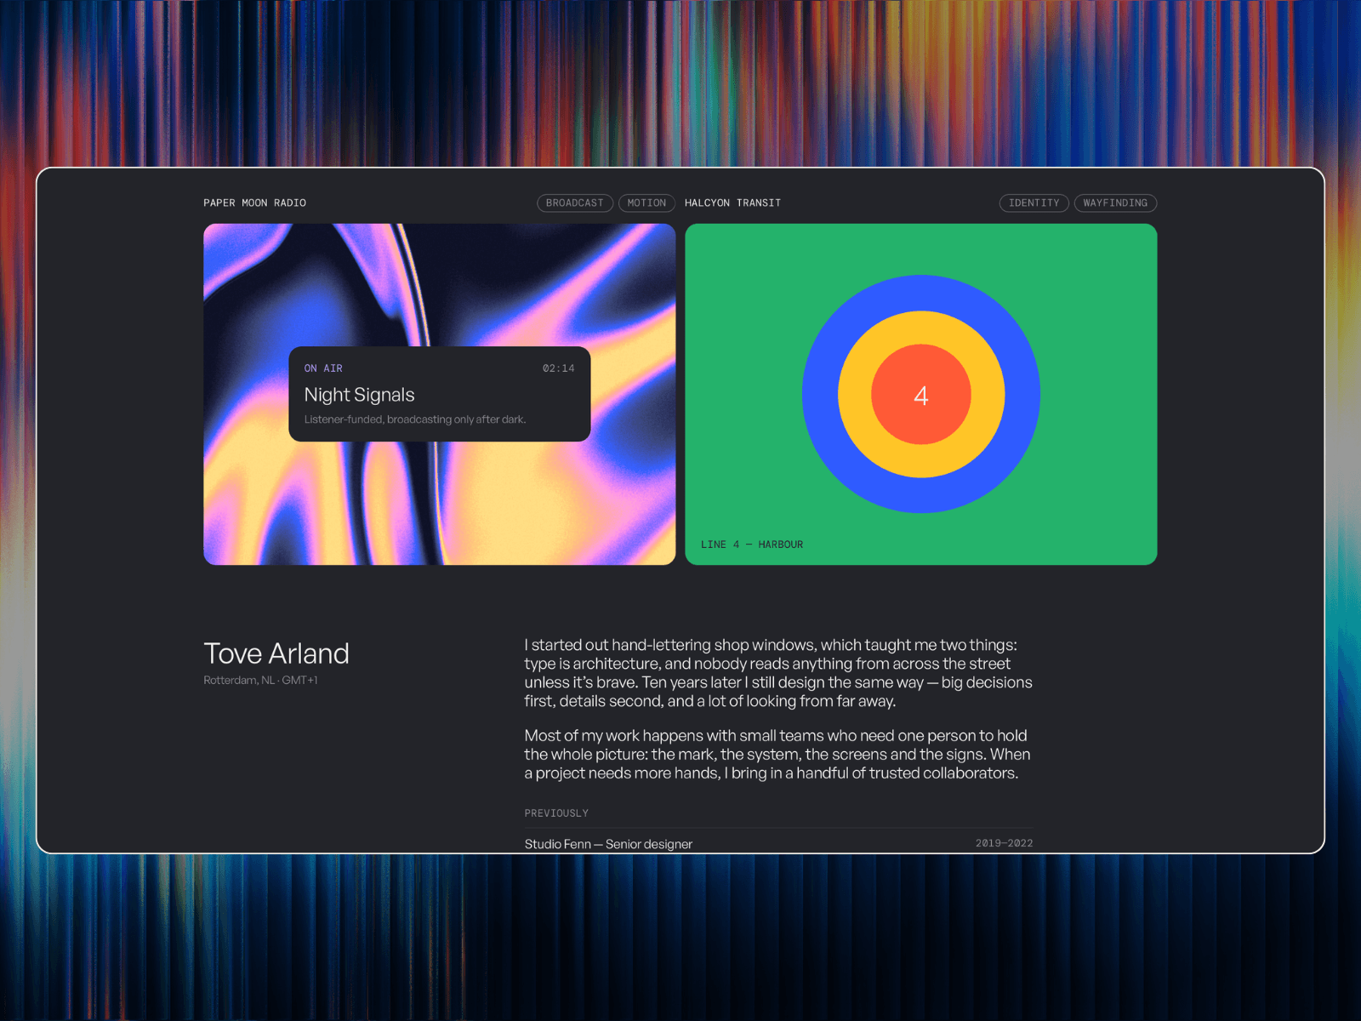Click the WAYFINDING tag pill
The height and width of the screenshot is (1021, 1361).
point(1115,203)
